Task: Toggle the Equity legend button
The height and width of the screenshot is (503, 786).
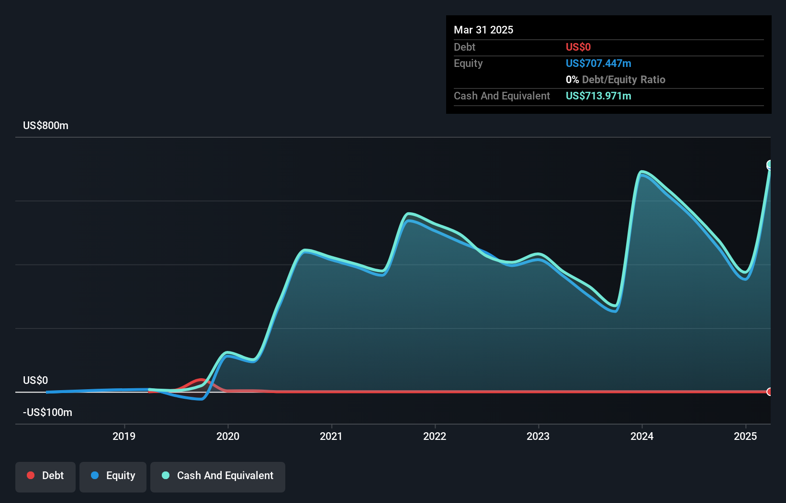Action: 113,477
